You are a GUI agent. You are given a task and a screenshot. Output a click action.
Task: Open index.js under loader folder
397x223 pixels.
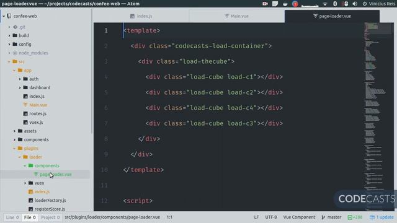42,191
